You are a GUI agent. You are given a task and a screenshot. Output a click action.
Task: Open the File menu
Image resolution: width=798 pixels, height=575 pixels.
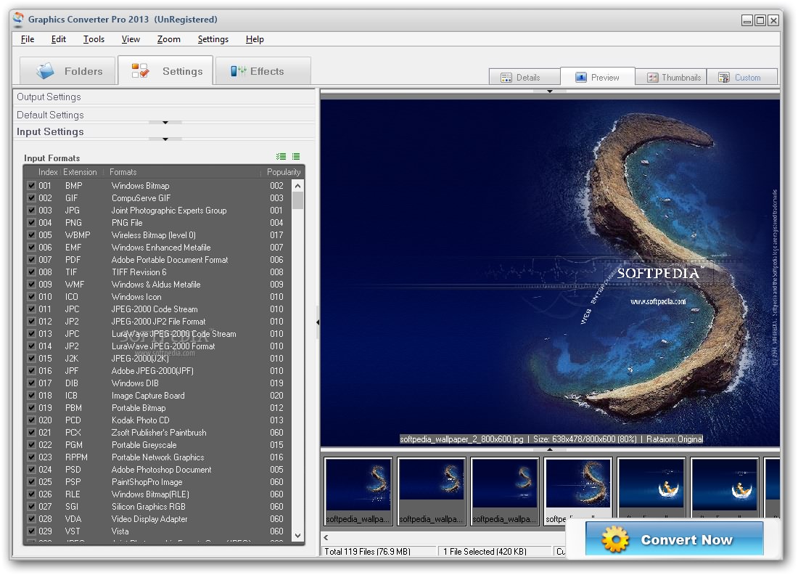coord(28,39)
